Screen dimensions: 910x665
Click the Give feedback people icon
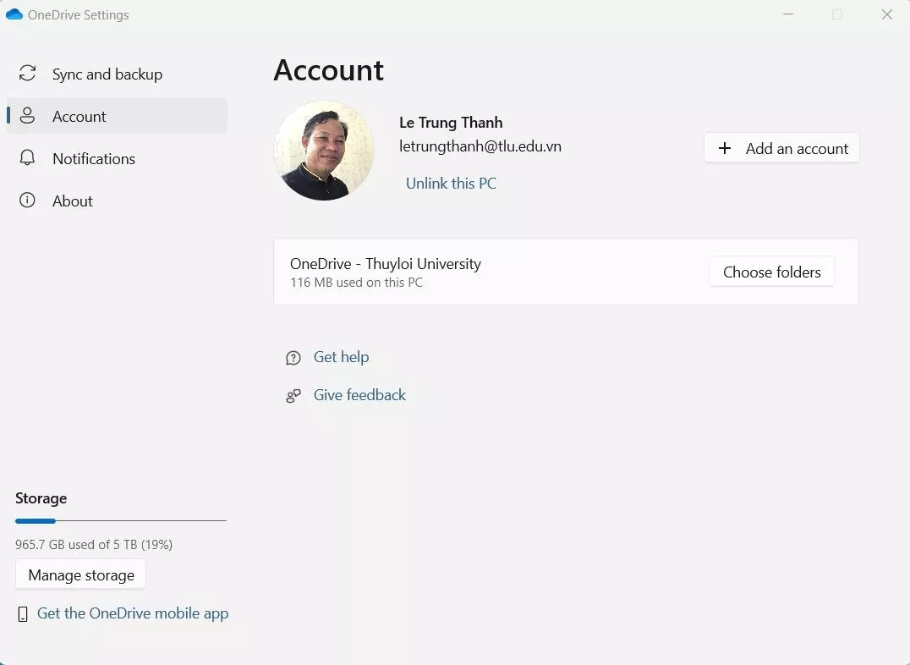293,396
